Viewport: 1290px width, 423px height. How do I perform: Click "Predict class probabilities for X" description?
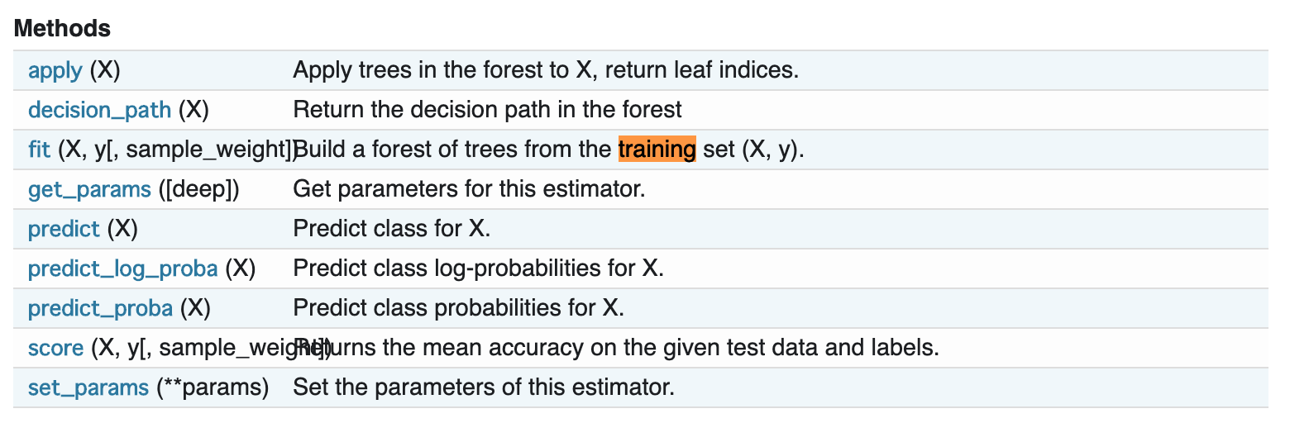click(x=458, y=308)
